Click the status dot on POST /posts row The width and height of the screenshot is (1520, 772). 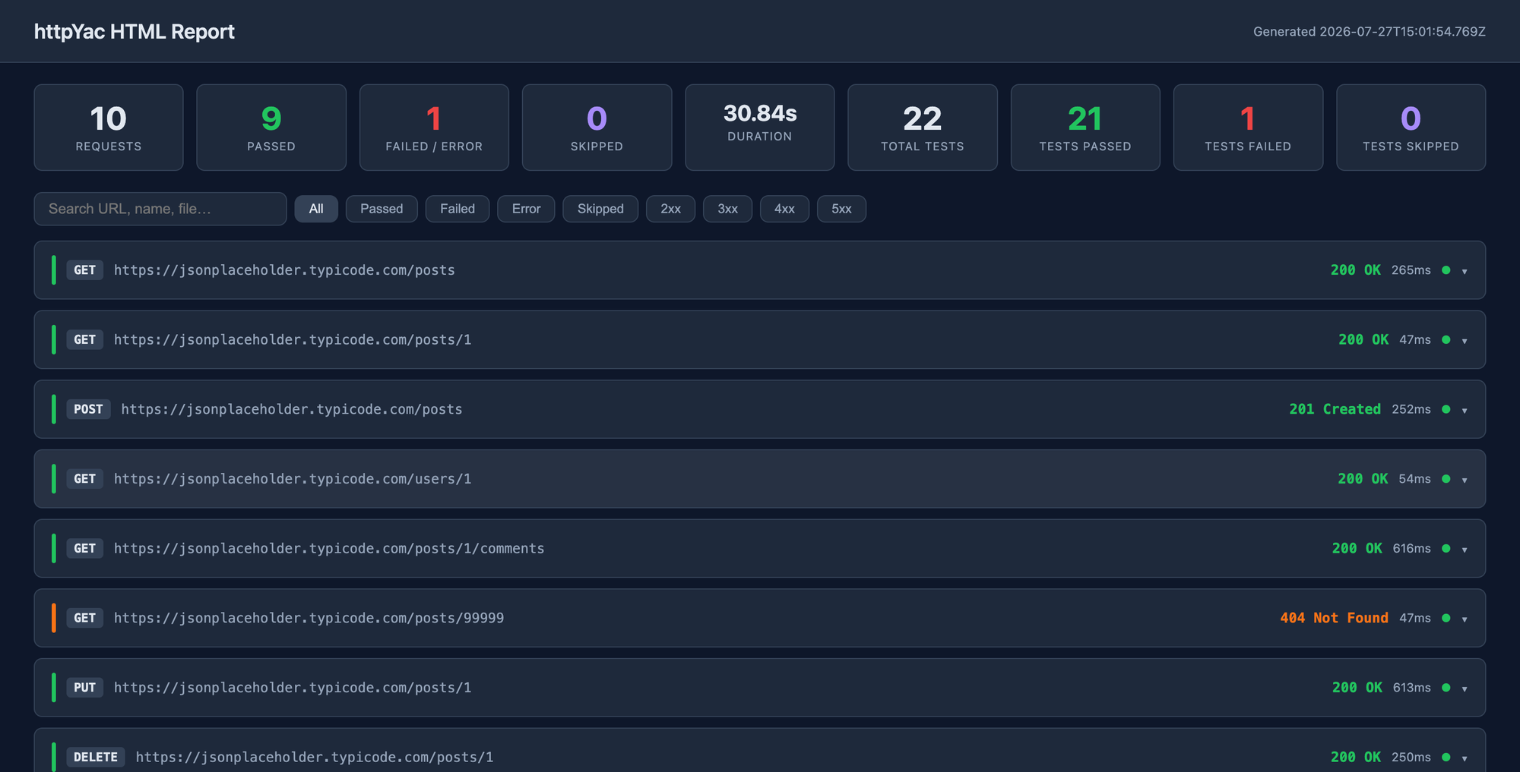[x=1446, y=409]
